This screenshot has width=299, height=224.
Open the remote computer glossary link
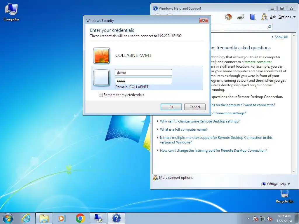(258, 62)
